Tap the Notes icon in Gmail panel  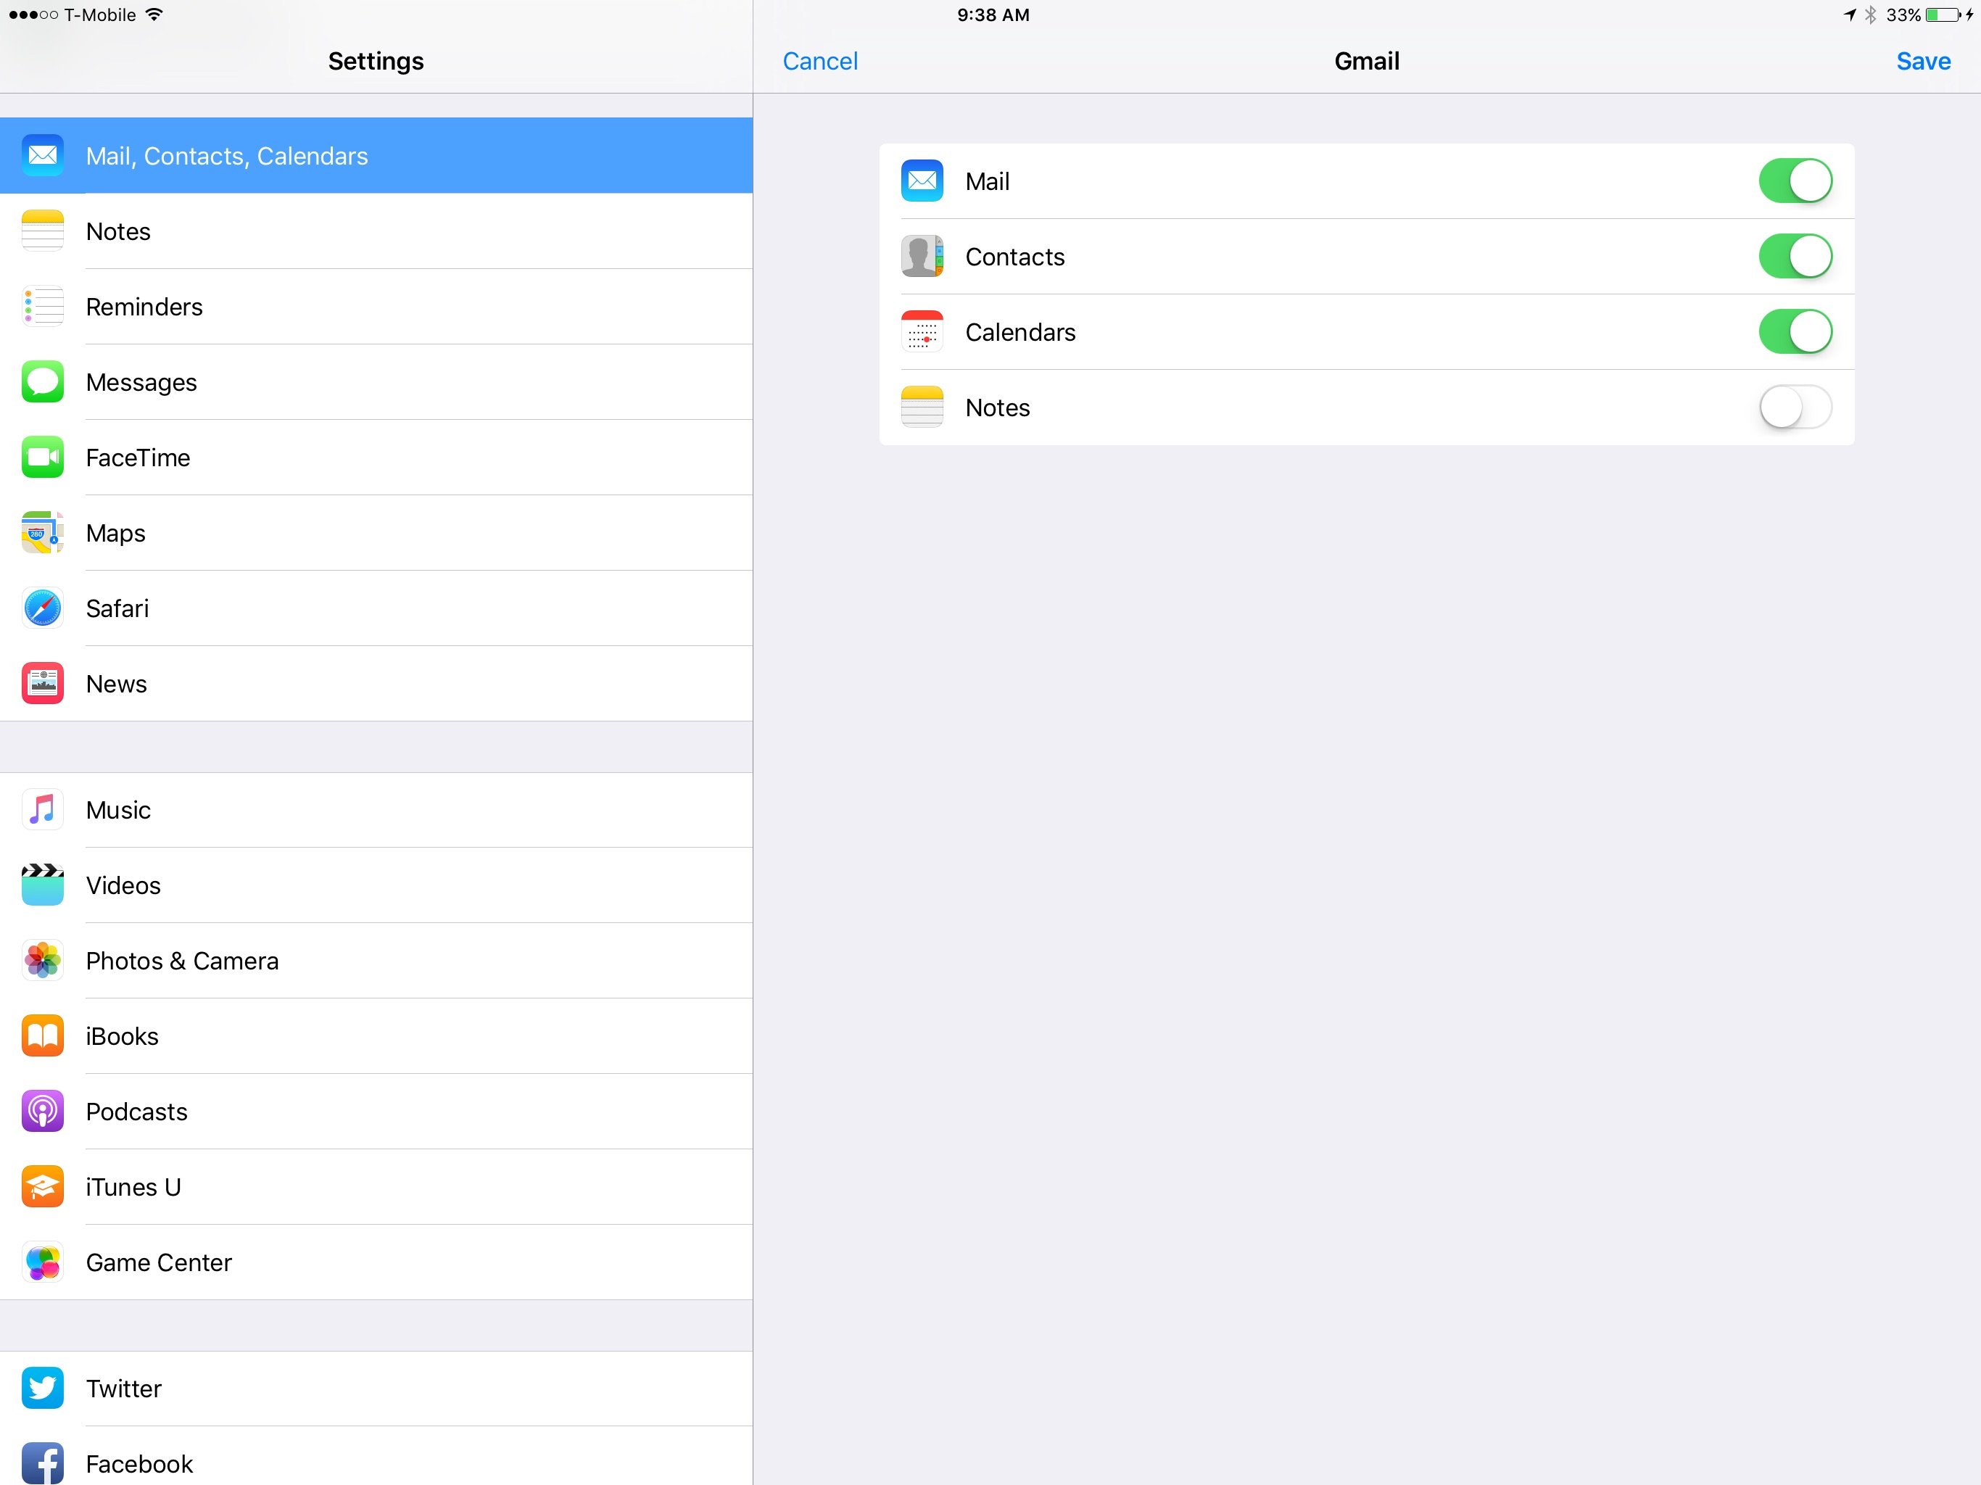pyautogui.click(x=922, y=407)
